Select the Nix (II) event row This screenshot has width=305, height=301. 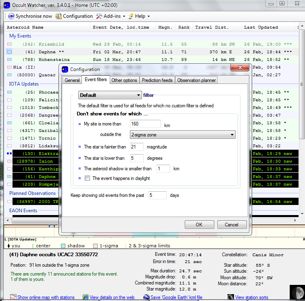(32, 67)
